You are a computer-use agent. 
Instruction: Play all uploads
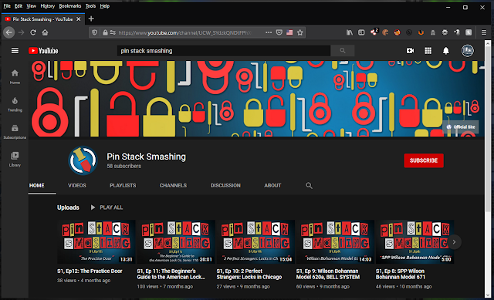[x=107, y=207]
